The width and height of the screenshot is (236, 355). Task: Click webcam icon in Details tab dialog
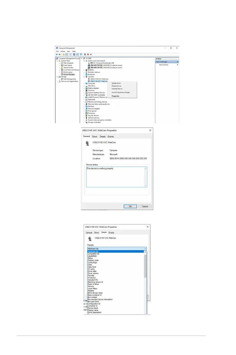click(x=89, y=239)
